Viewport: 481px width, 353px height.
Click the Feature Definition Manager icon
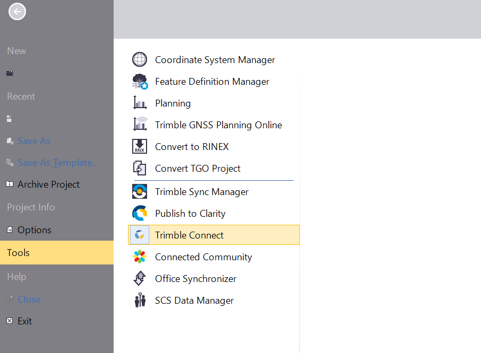(x=140, y=82)
